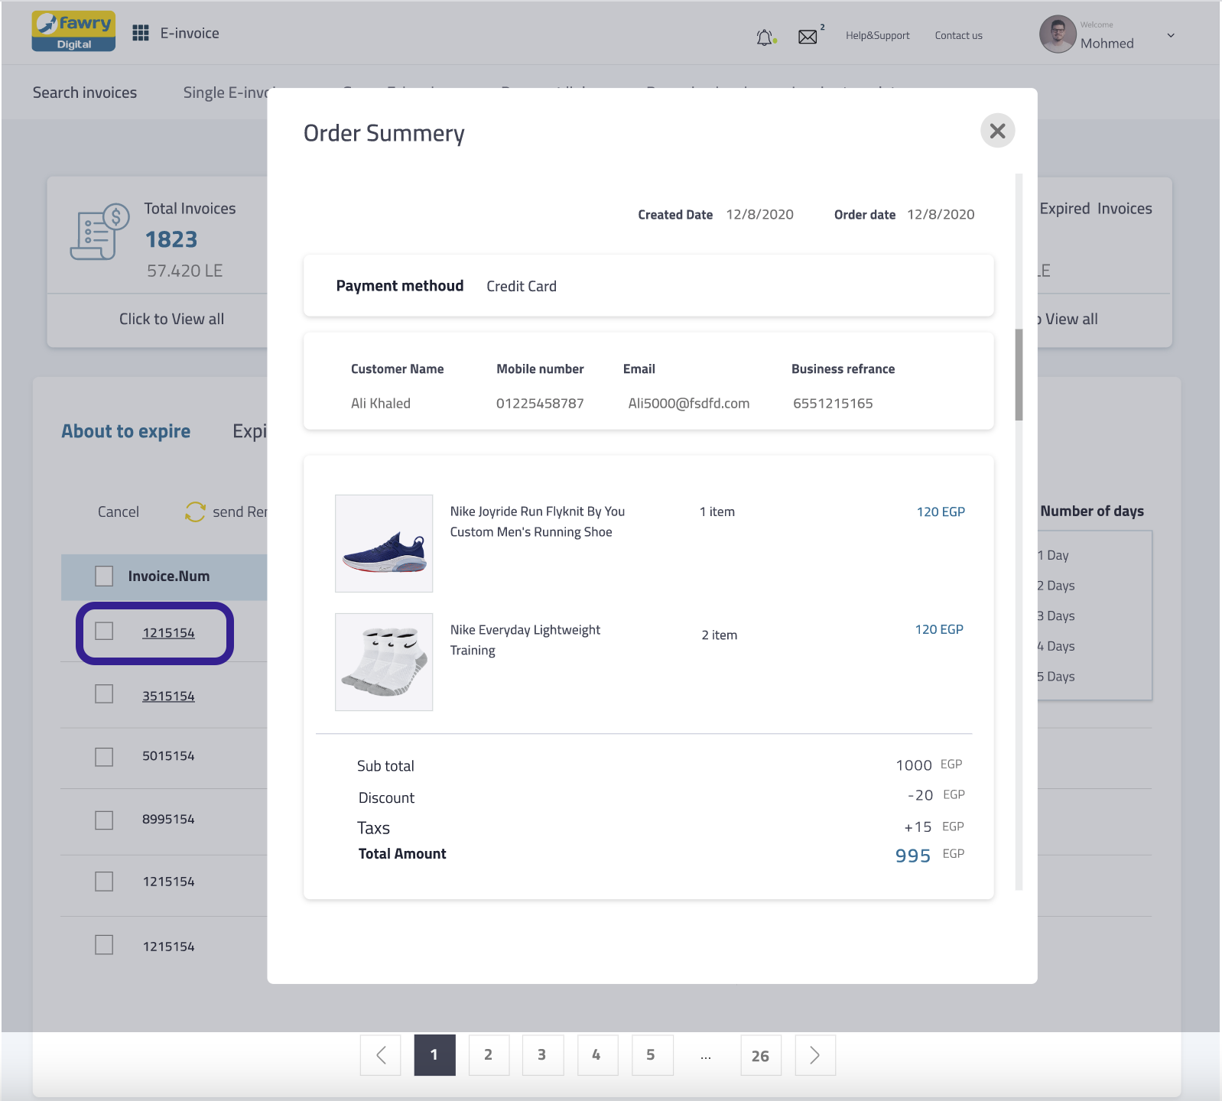Go to previous page arrow
This screenshot has width=1222, height=1101.
pyautogui.click(x=381, y=1056)
